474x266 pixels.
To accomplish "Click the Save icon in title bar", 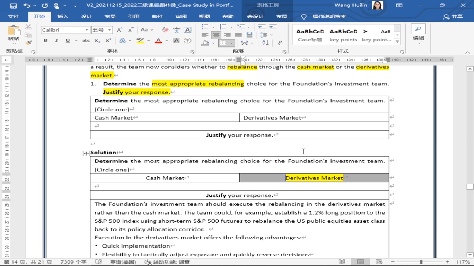I will coord(14,6).
